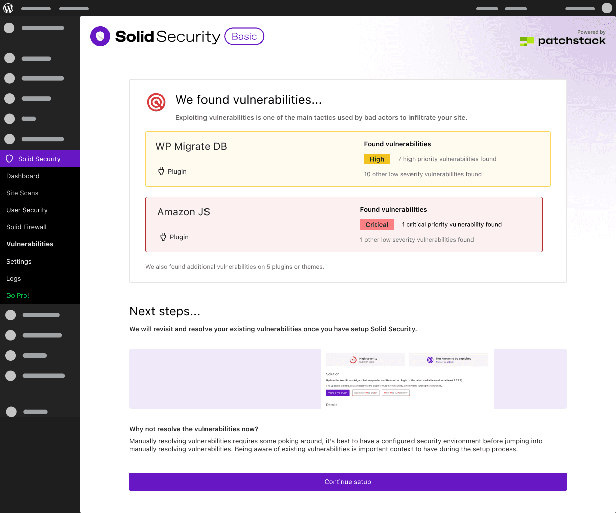Click the yellow High severity badge
The width and height of the screenshot is (616, 513).
coord(377,159)
